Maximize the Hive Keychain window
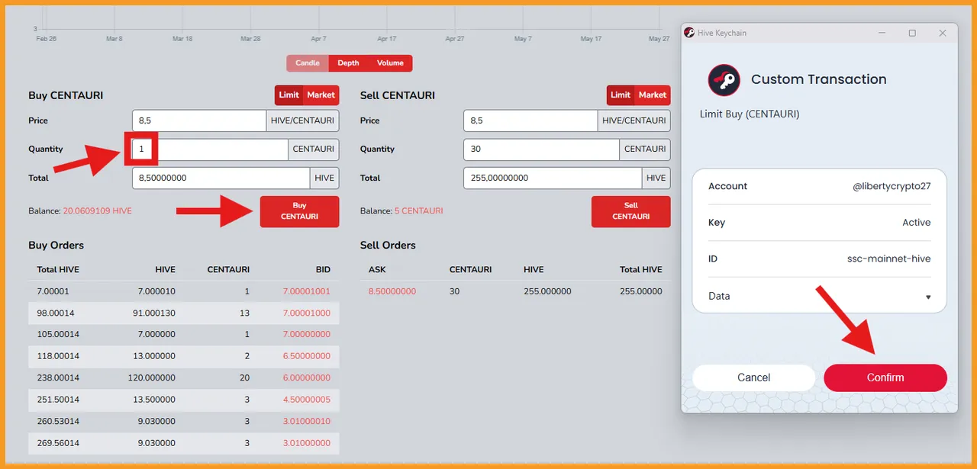Image resolution: width=977 pixels, height=469 pixels. (912, 33)
